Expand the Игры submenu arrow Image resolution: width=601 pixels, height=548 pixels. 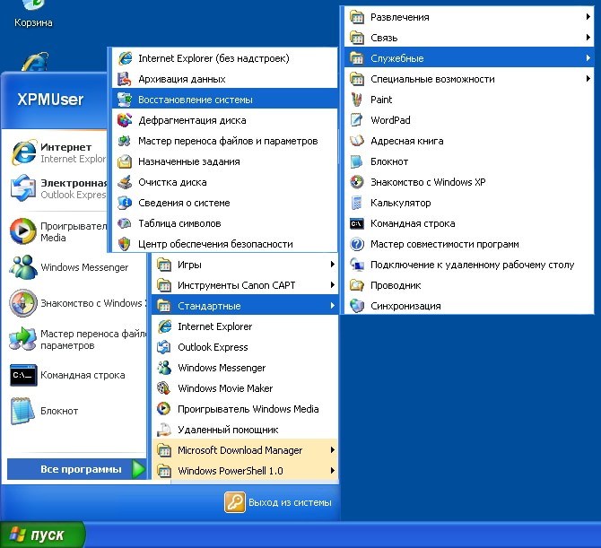pyautogui.click(x=332, y=265)
